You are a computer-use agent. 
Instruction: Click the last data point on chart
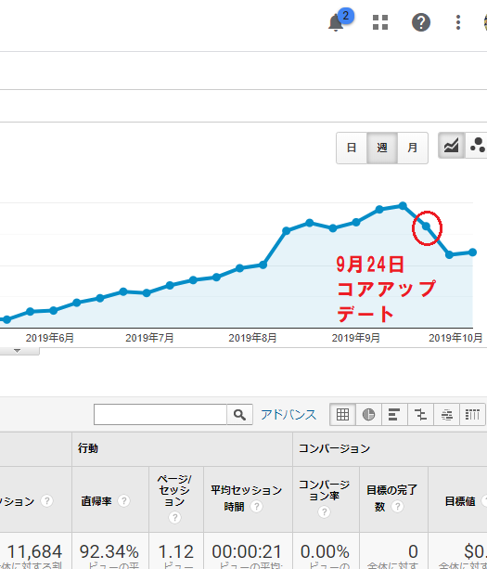(x=472, y=252)
